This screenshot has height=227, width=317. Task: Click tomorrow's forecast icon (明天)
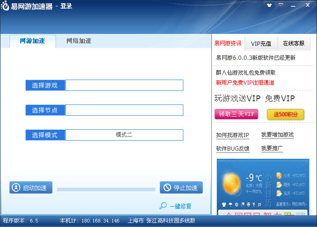click(x=279, y=184)
